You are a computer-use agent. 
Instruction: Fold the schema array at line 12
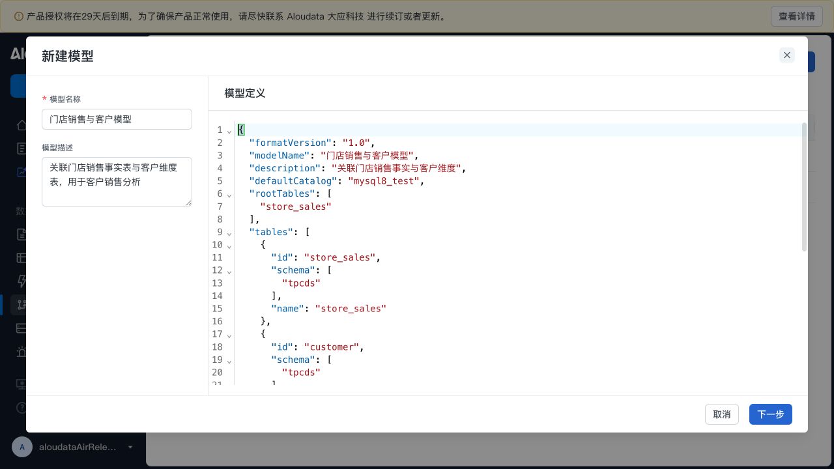229,271
